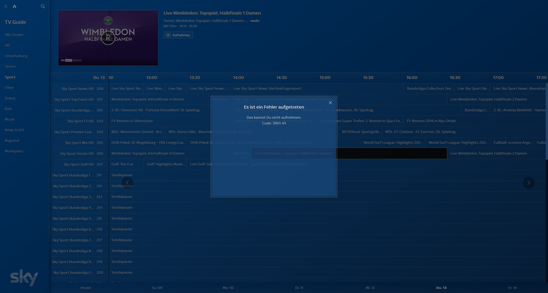548x293 pixels.
Task: Select channel Sky Sport Top Event HD 201
Action: point(80,100)
